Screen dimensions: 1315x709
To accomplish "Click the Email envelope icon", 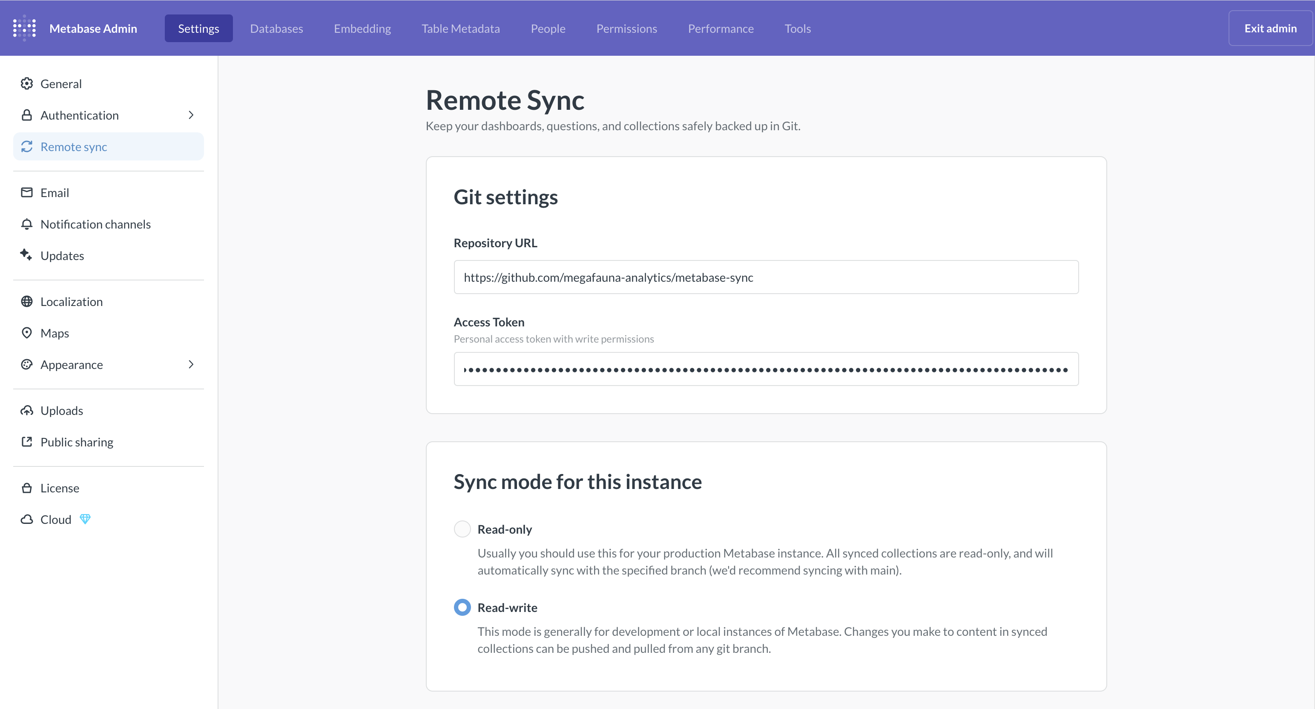I will (26, 192).
